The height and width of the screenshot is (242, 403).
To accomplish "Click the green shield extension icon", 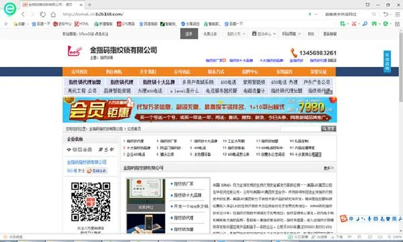I will coord(385,24).
